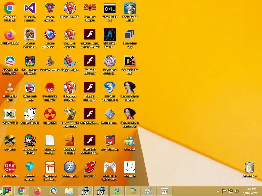Select the NOTEPAD EXTRE... icon
This screenshot has width=262, height=196.
[110, 34]
